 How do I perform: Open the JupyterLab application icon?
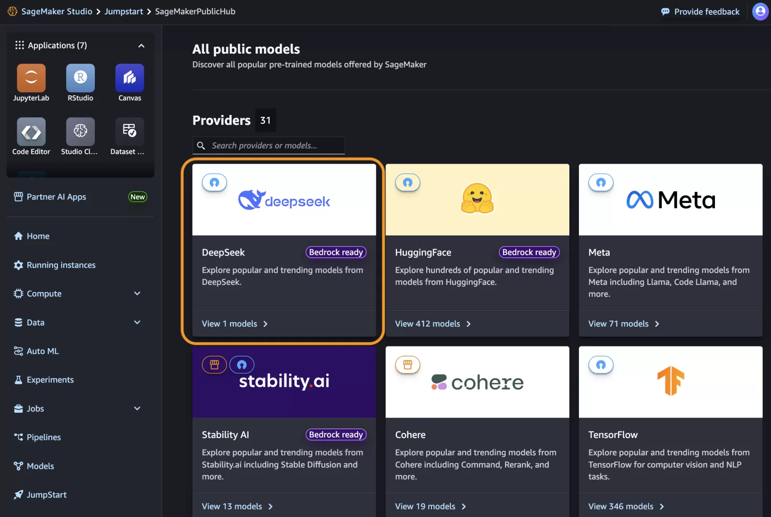pyautogui.click(x=31, y=78)
